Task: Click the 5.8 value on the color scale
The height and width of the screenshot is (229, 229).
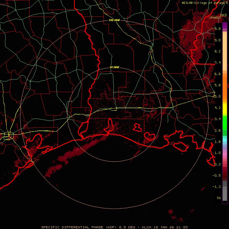Action: pyautogui.click(x=218, y=85)
